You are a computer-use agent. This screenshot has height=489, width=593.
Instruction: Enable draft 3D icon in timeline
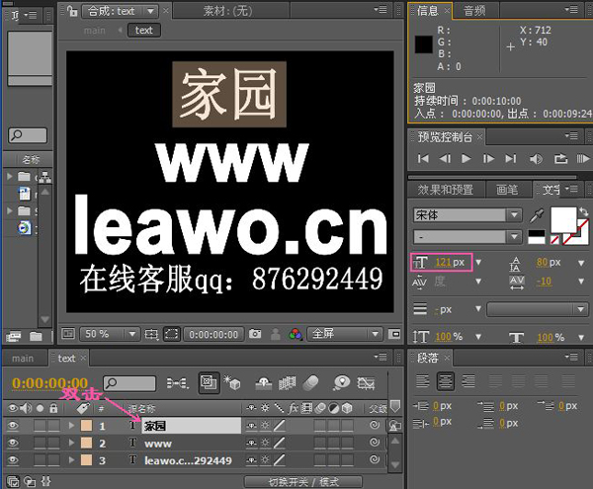pyautogui.click(x=232, y=383)
